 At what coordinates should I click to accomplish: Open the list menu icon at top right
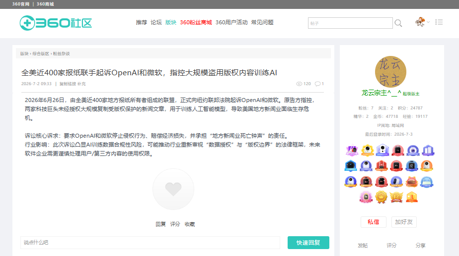(439, 22)
